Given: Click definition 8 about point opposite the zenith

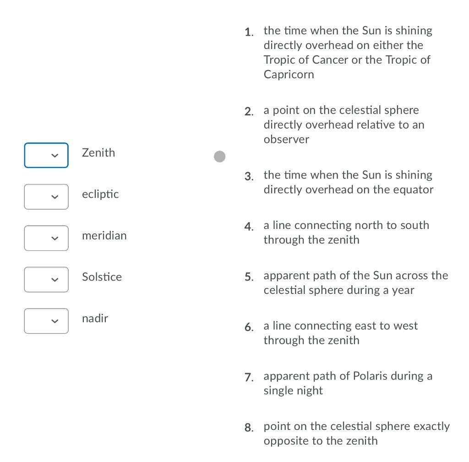Looking at the screenshot, I should pyautogui.click(x=356, y=433).
